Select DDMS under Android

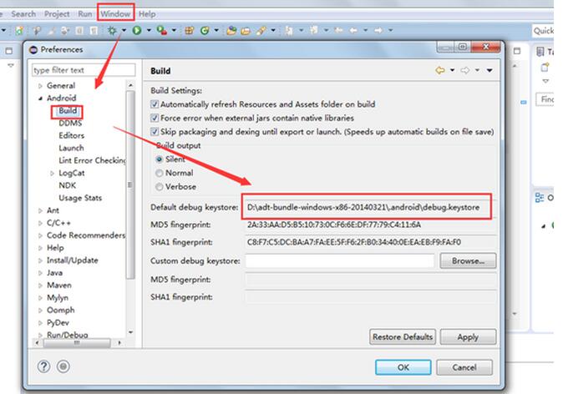(70, 124)
